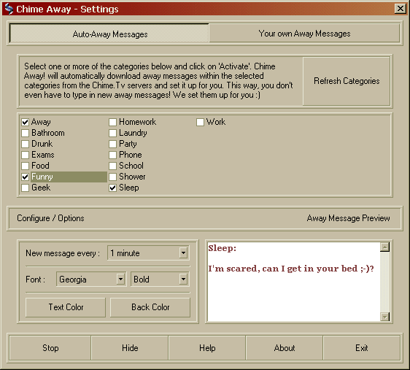Viewport: 410px width, 370px height.
Task: Open the About dialog
Action: [x=285, y=348]
